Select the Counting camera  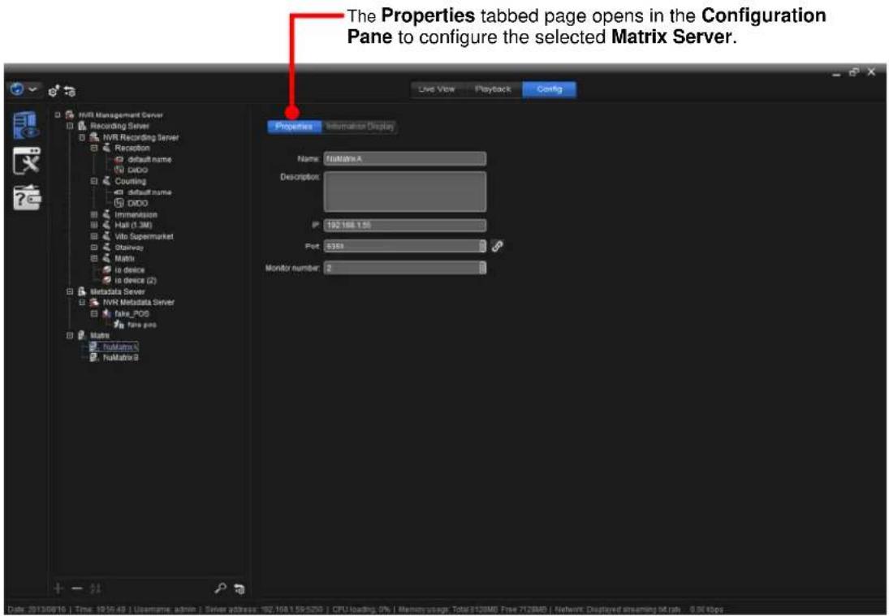pos(131,181)
